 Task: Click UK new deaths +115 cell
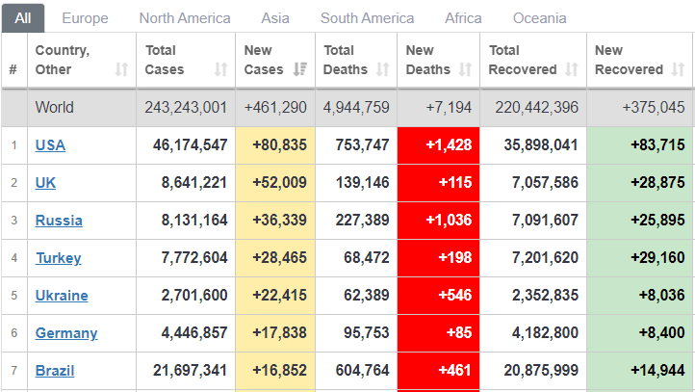pos(438,183)
